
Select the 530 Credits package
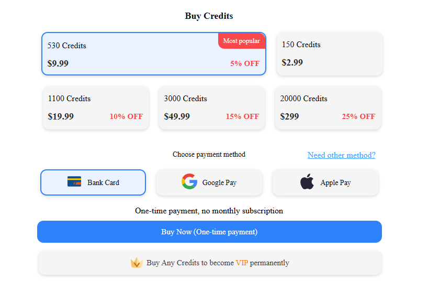pos(154,53)
